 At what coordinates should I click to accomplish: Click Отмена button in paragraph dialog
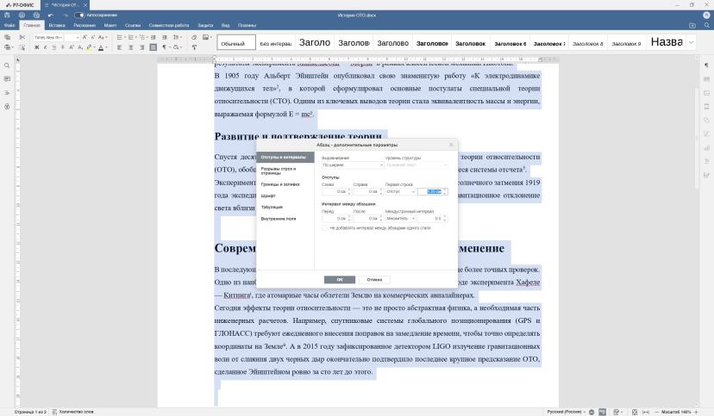coord(374,280)
